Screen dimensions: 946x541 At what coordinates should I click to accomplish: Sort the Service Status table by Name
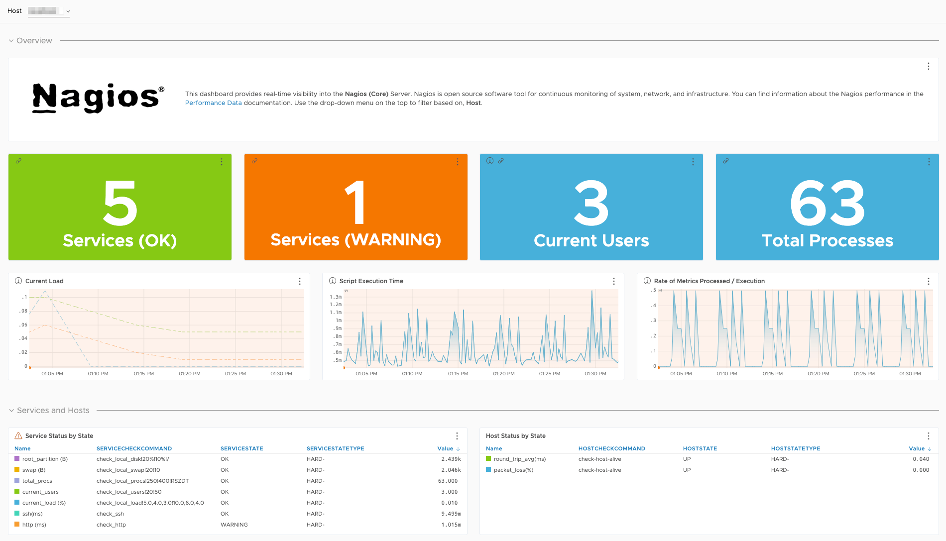(x=22, y=448)
